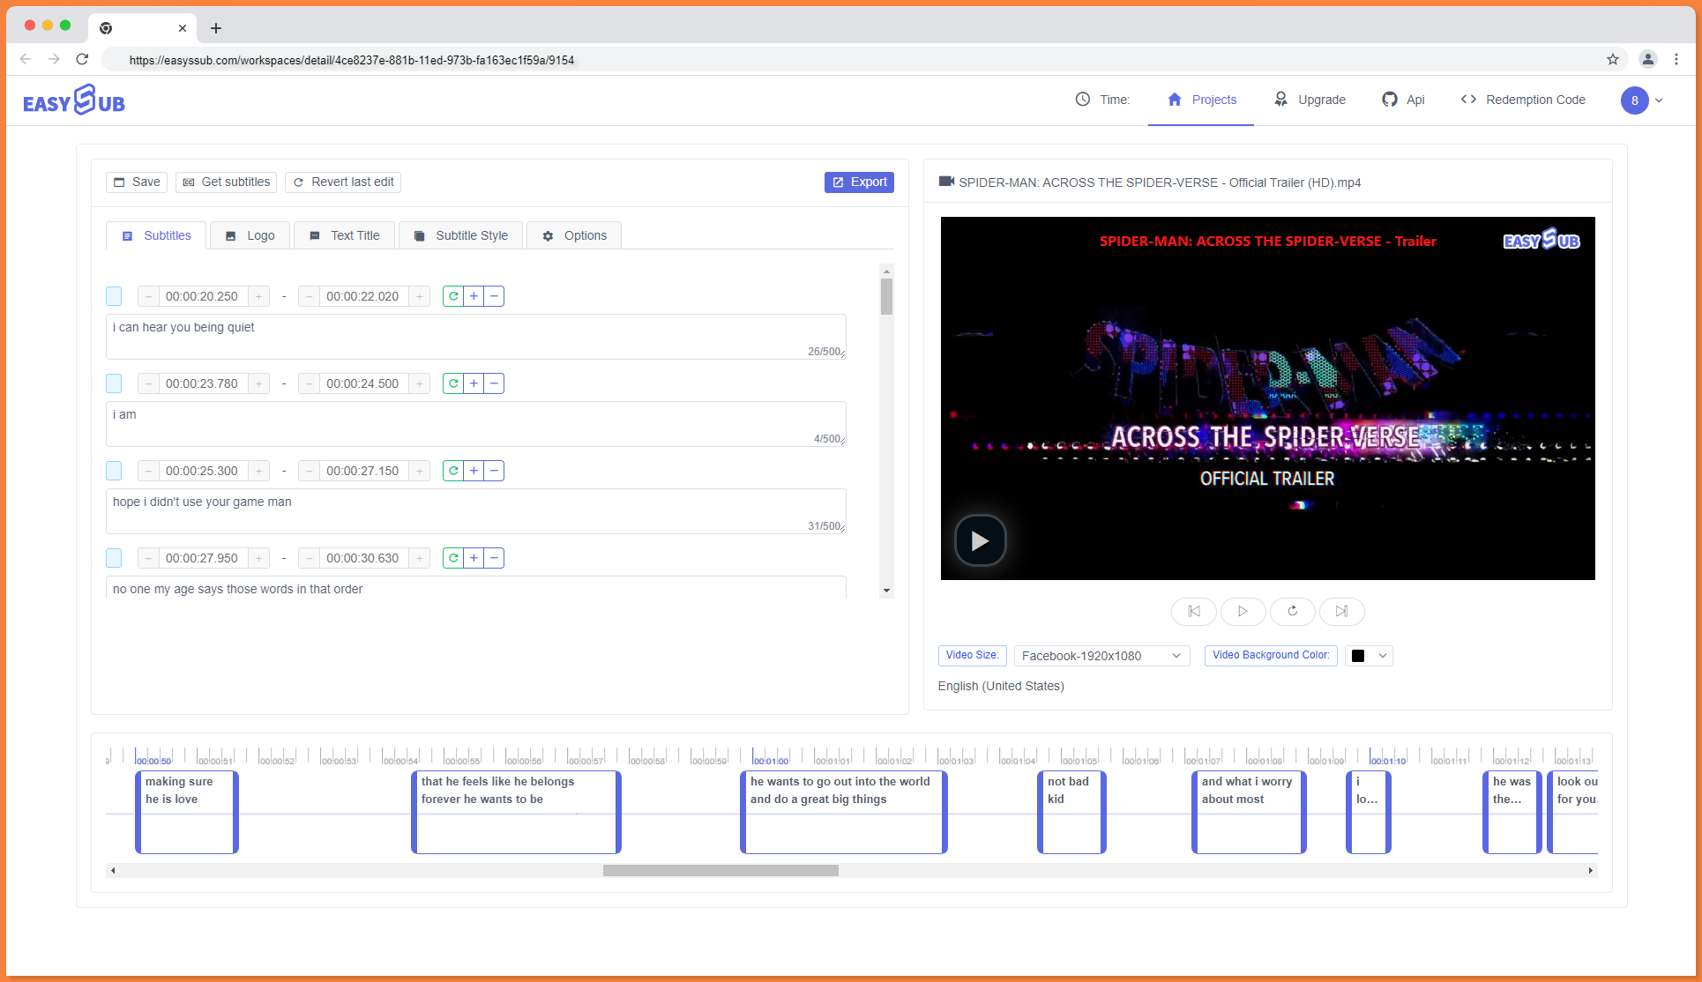The image size is (1702, 982).
Task: Click the Time clock item
Action: [1102, 100]
